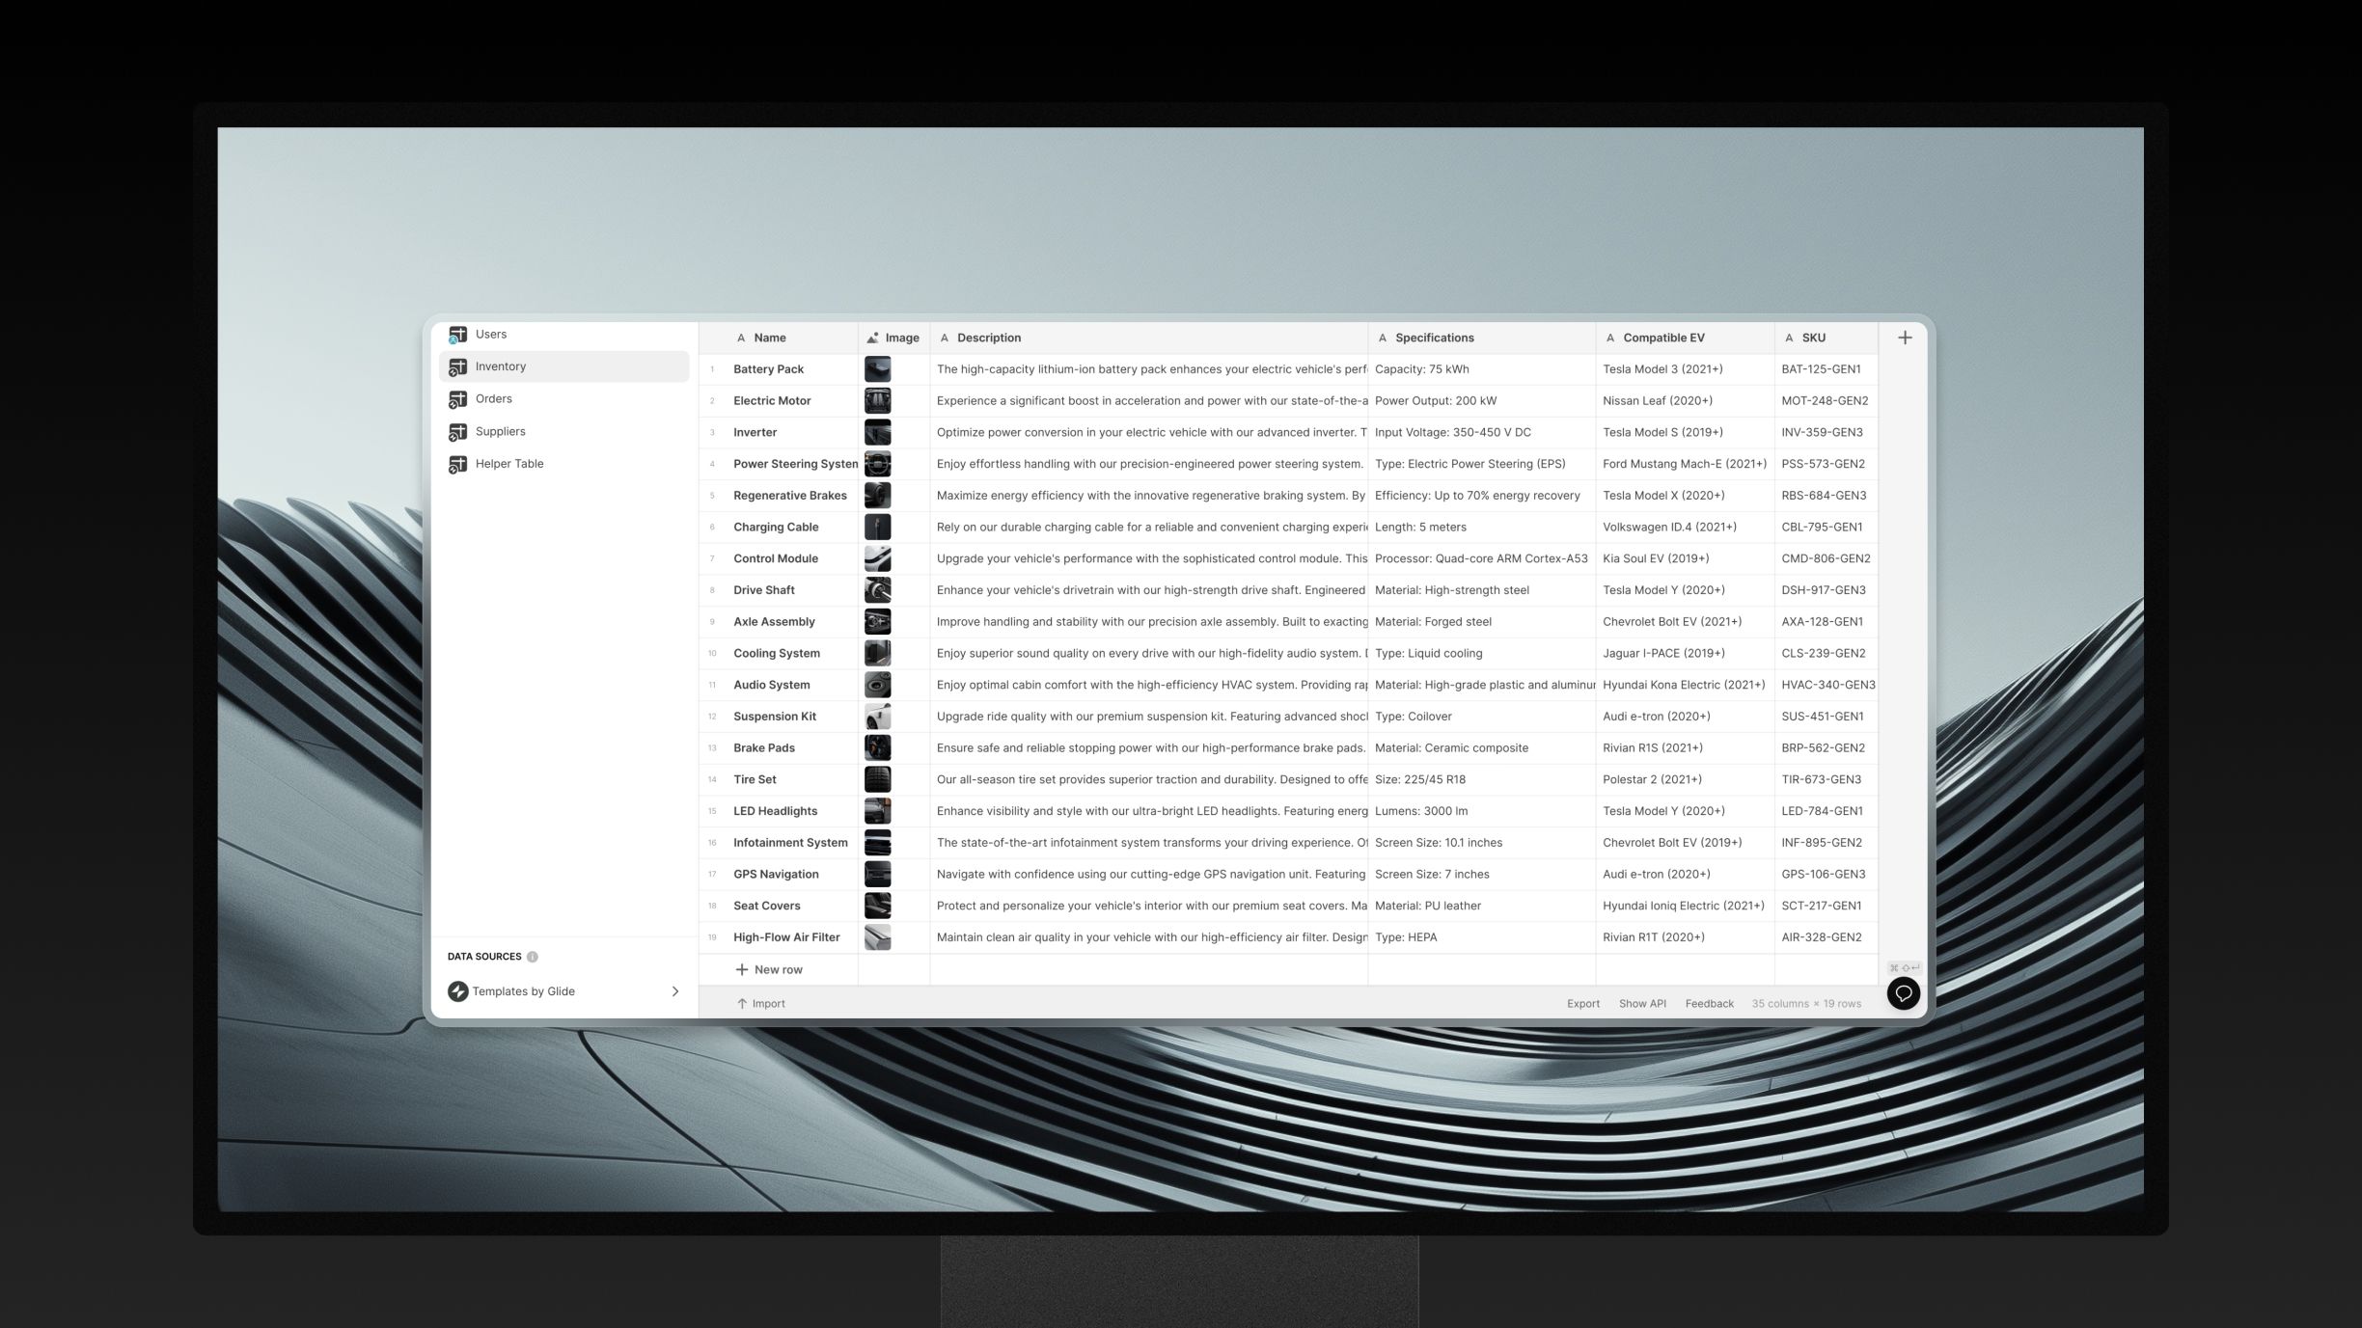Select the Orders table icon in sidebar
This screenshot has width=2362, height=1328.
pyautogui.click(x=457, y=399)
